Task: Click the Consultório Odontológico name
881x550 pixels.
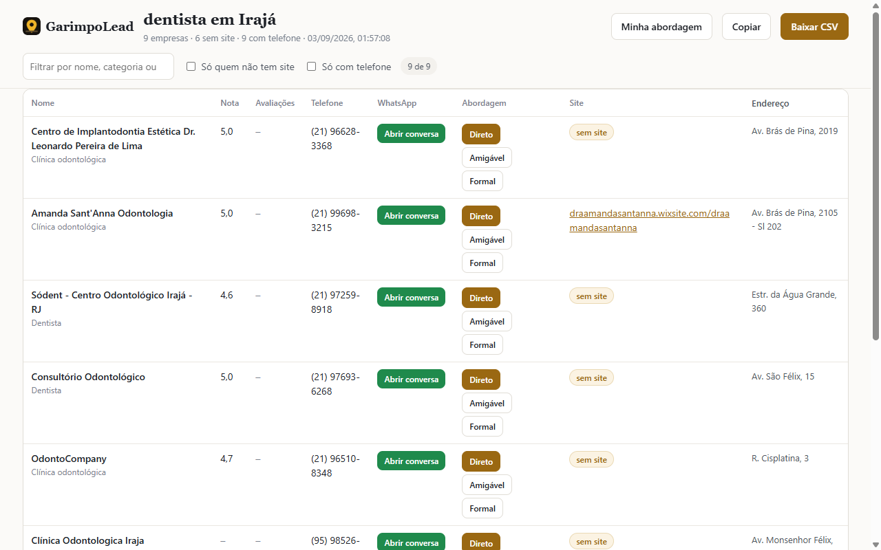Action: click(88, 377)
